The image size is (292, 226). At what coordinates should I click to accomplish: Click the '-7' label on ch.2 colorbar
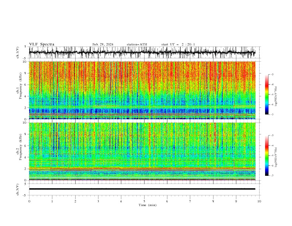coord(272,176)
